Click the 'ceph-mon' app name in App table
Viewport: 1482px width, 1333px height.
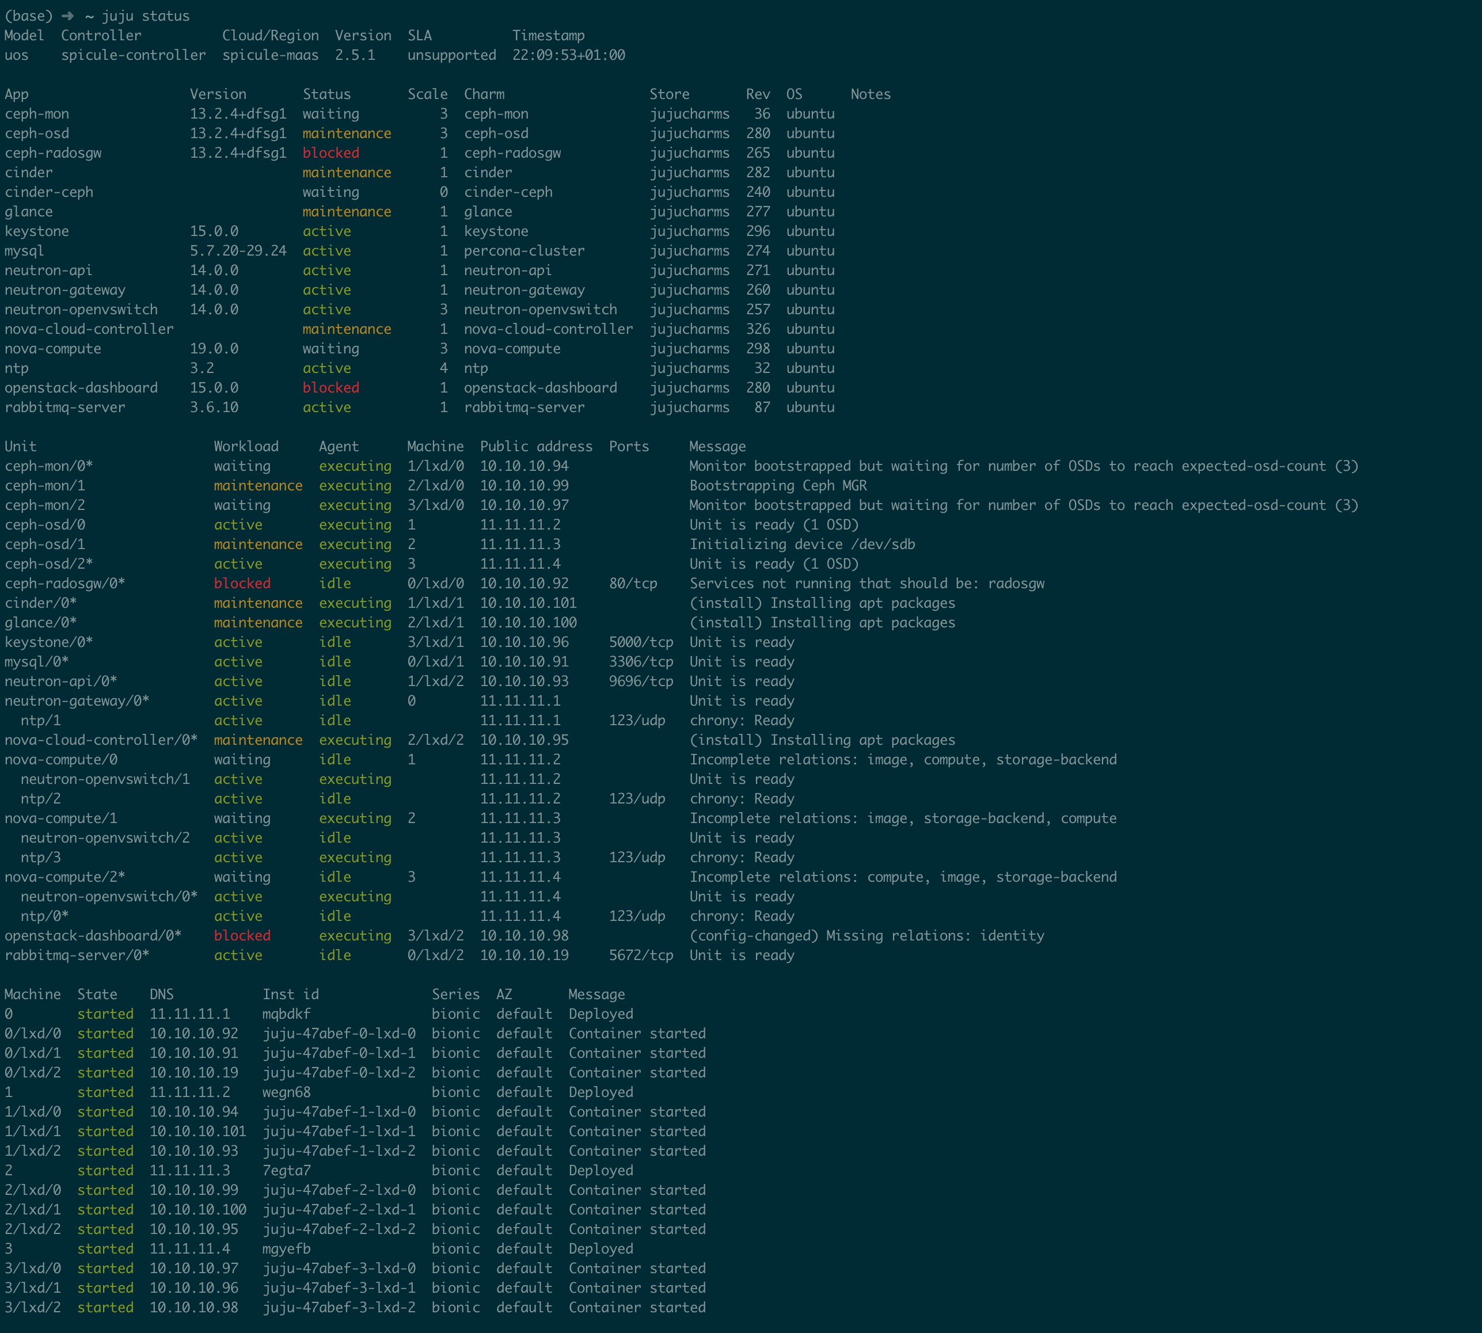pyautogui.click(x=37, y=113)
